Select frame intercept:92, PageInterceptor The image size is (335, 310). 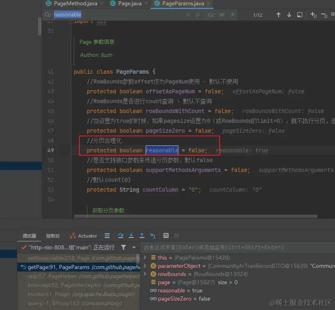78,285
